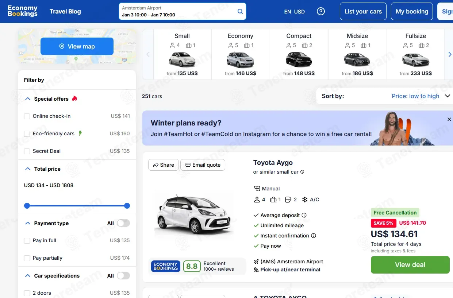The height and width of the screenshot is (298, 453).
Task: Click the total price slider track
Action: [77, 206]
